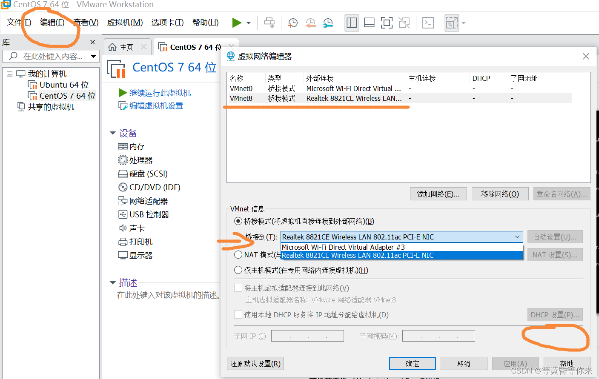Click the stretch guest display icon
This screenshot has width=599, height=379.
point(452,23)
